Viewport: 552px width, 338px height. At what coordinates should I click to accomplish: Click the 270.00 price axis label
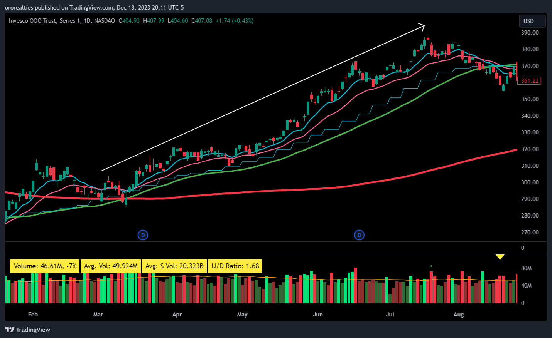(x=530, y=233)
